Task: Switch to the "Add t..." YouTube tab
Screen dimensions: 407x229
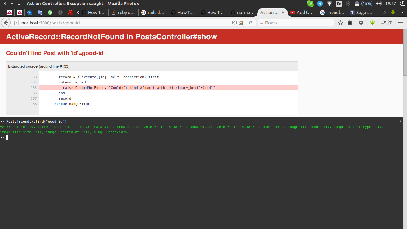Action: (x=302, y=13)
